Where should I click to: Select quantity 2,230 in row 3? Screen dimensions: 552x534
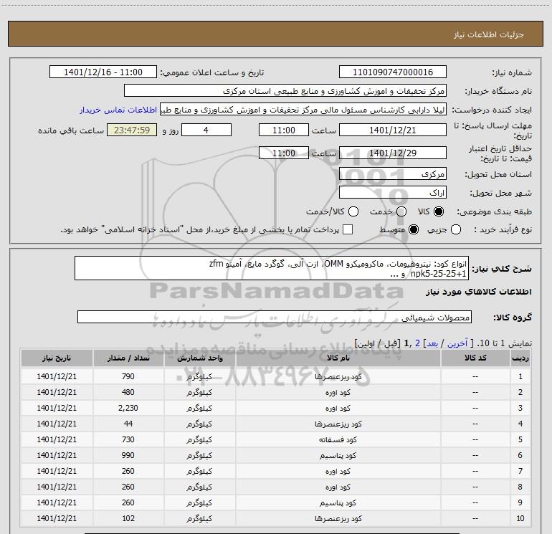click(x=128, y=408)
